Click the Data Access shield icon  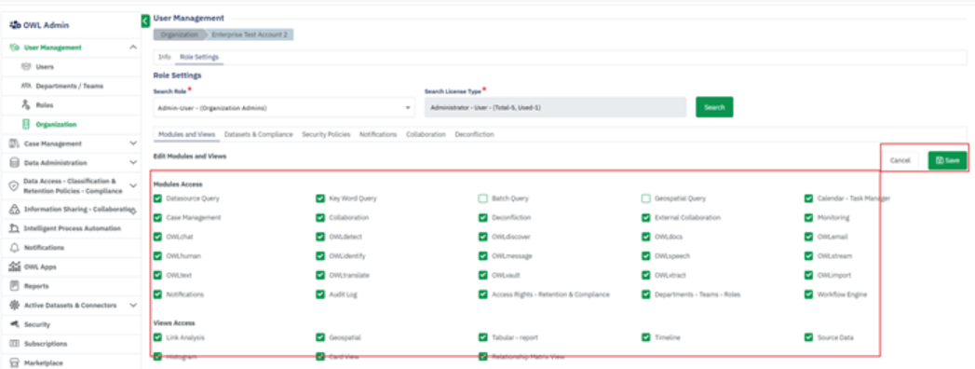click(15, 186)
